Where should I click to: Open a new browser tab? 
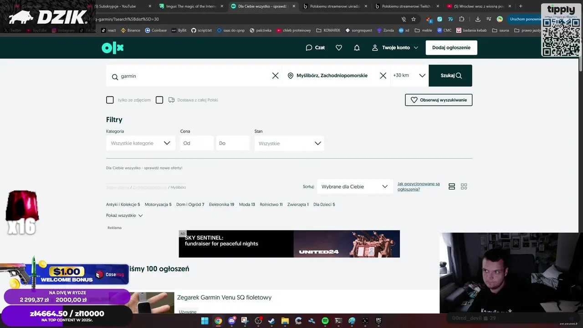point(521,6)
